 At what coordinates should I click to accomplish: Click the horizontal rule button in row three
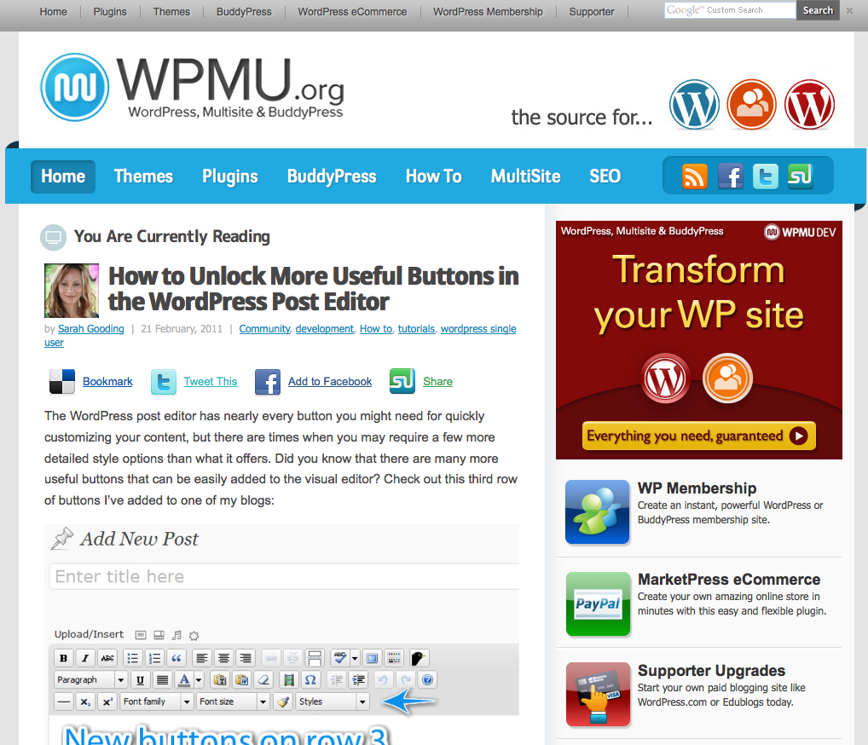64,702
